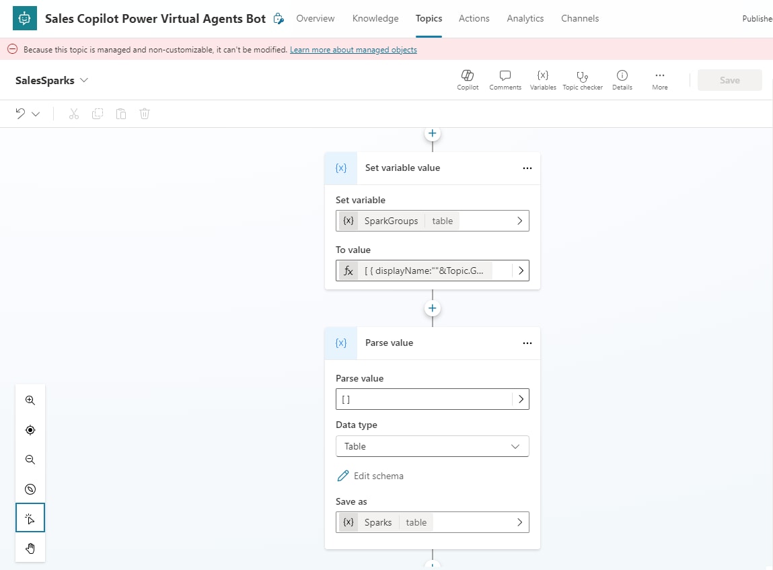Add node between Set variable and Parse value
This screenshot has height=570, width=773.
(432, 308)
